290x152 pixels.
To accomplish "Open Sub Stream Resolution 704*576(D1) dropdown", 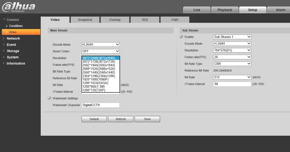I will [x=232, y=50].
